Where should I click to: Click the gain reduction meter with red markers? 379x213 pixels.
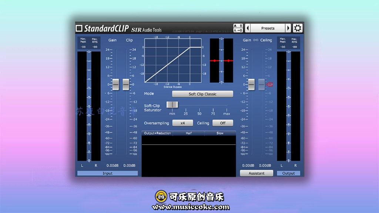[221, 60]
